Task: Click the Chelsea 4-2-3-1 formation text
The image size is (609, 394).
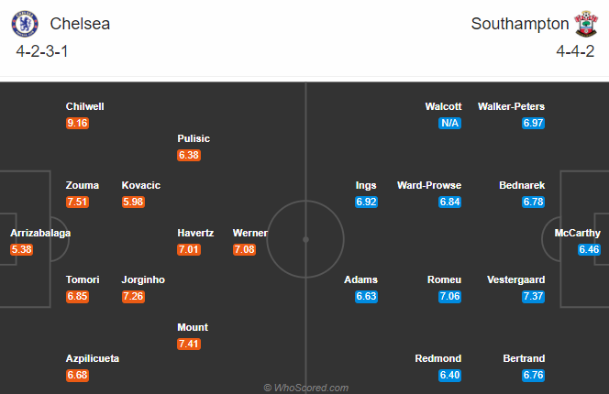Action: (x=42, y=51)
